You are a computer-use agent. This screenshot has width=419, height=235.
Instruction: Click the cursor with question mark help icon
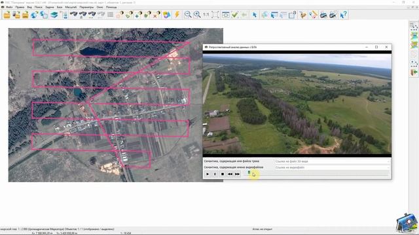pos(343,14)
